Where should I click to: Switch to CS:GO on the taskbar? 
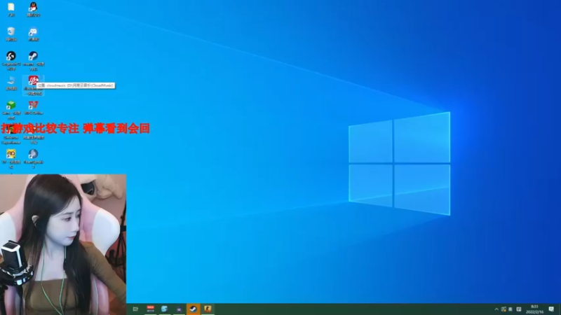(208, 309)
